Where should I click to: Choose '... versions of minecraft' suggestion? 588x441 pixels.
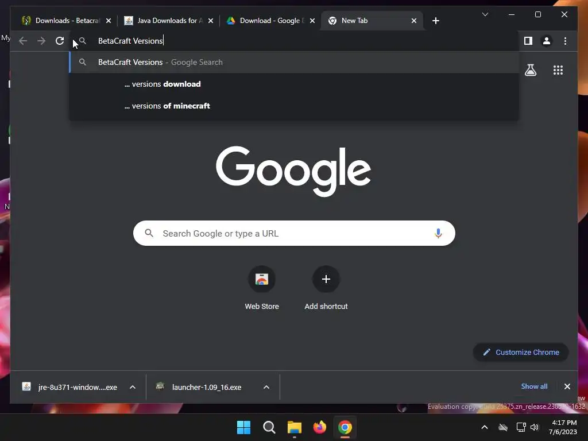(295, 106)
